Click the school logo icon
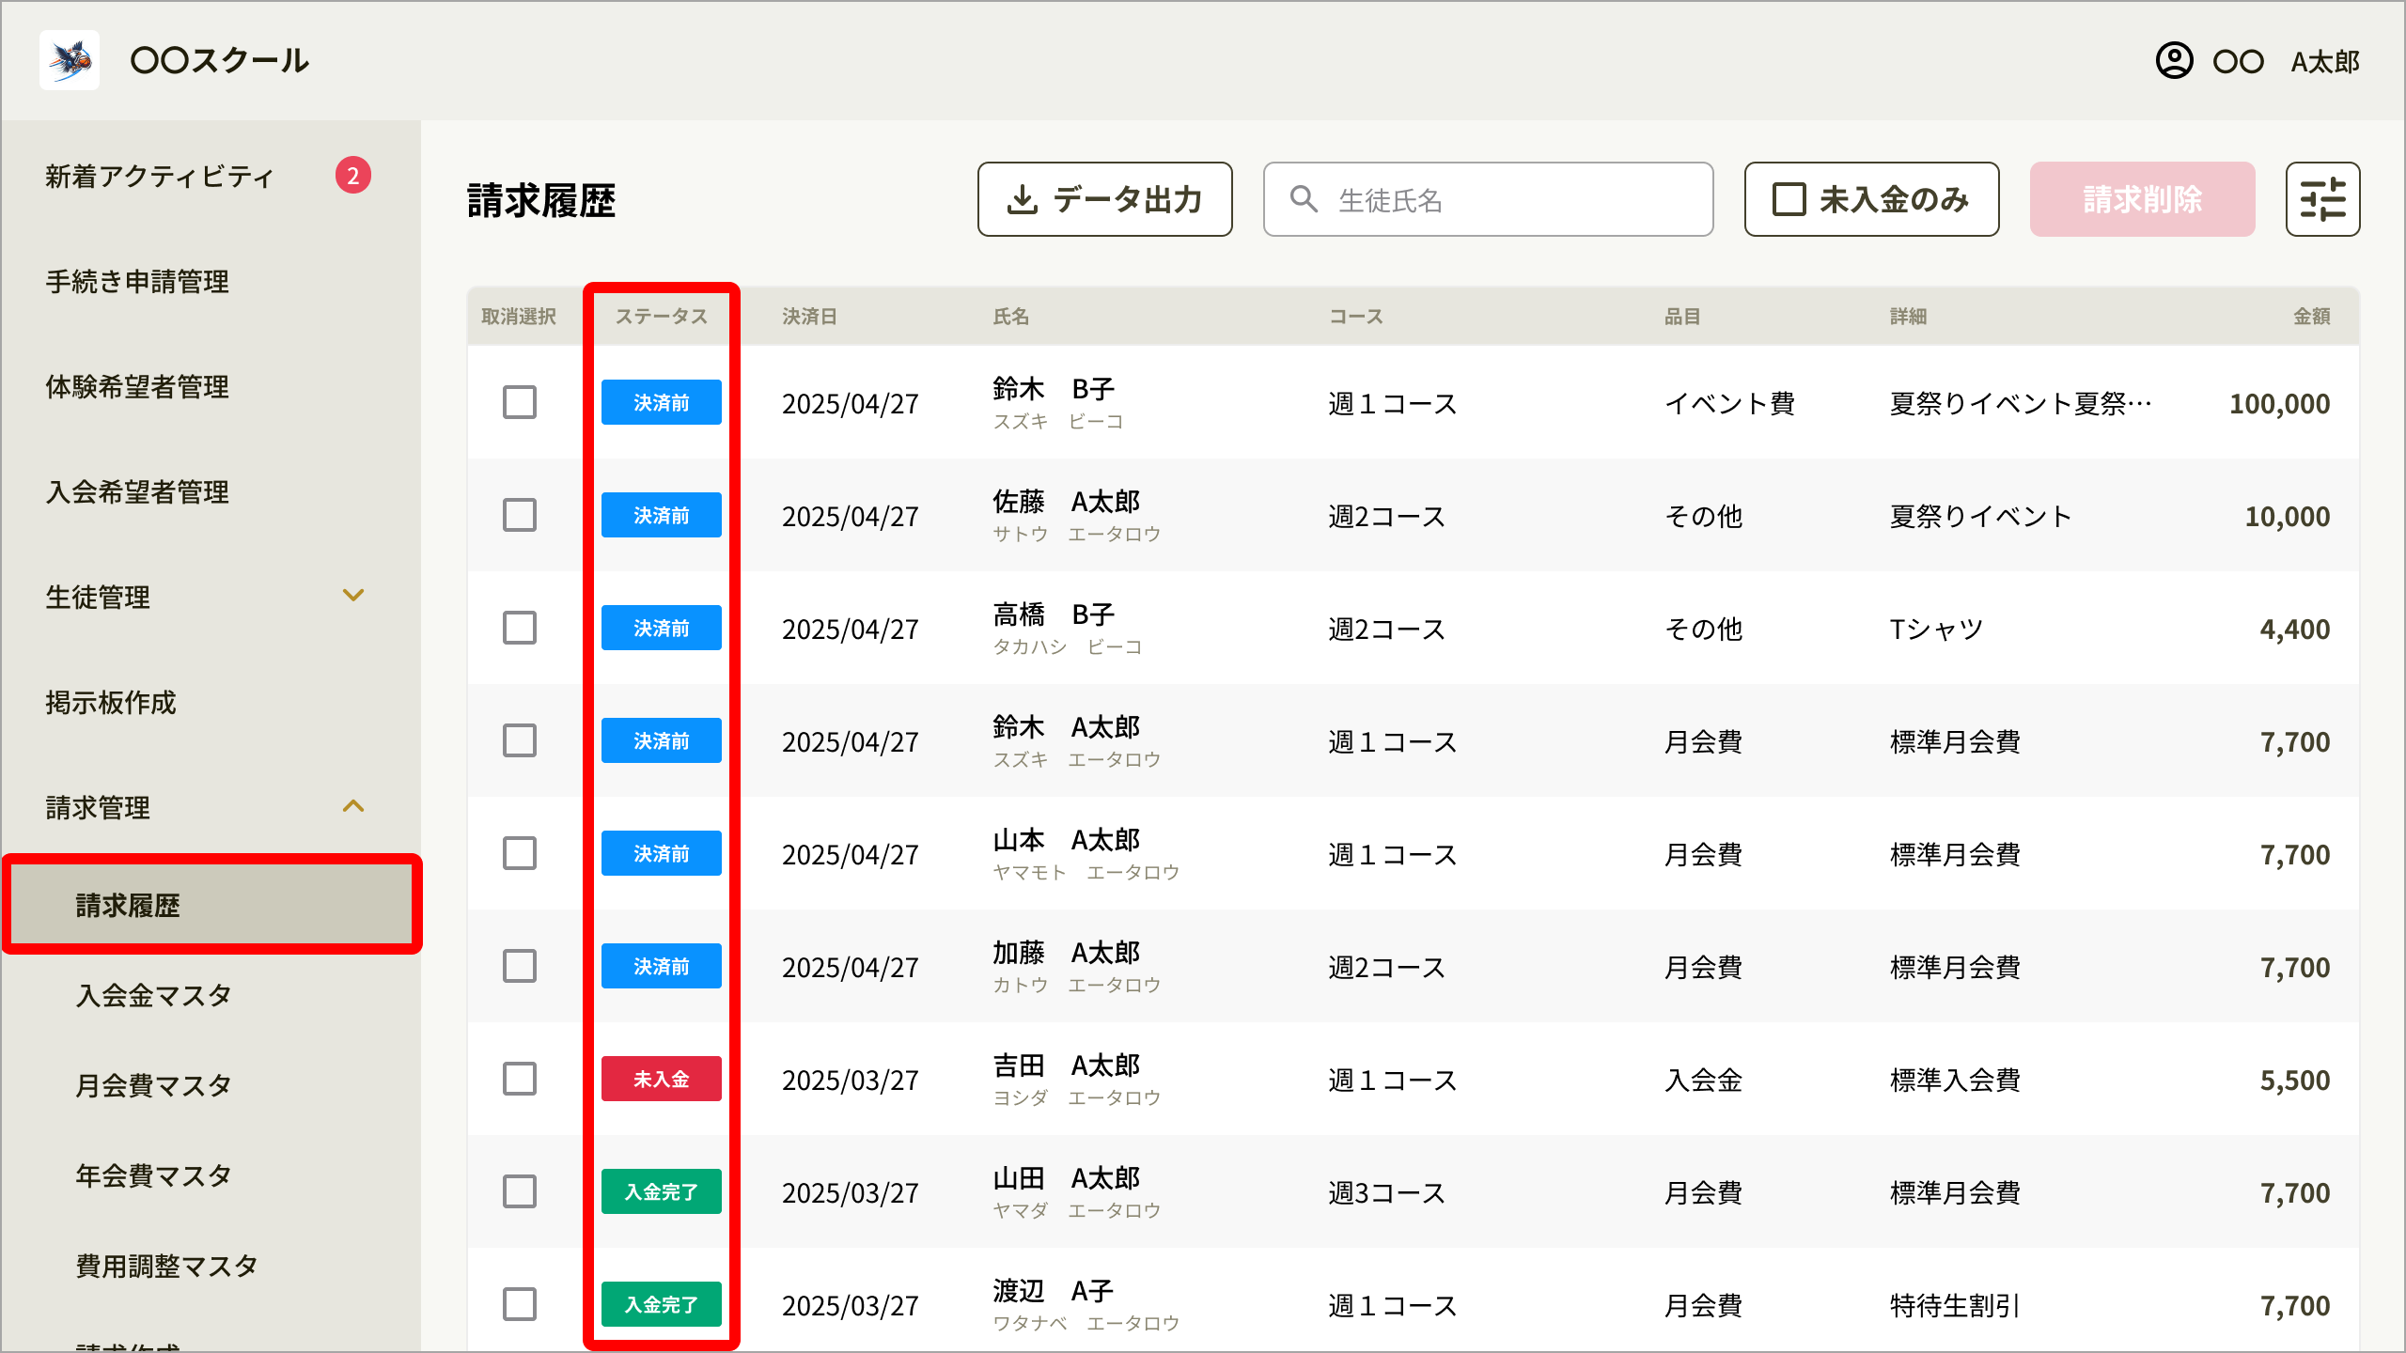The width and height of the screenshot is (2406, 1353). pyautogui.click(x=70, y=60)
